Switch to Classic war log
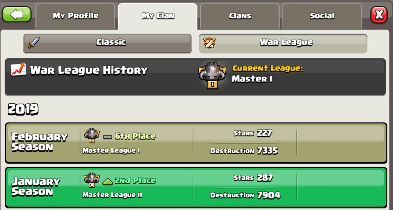 (x=107, y=43)
